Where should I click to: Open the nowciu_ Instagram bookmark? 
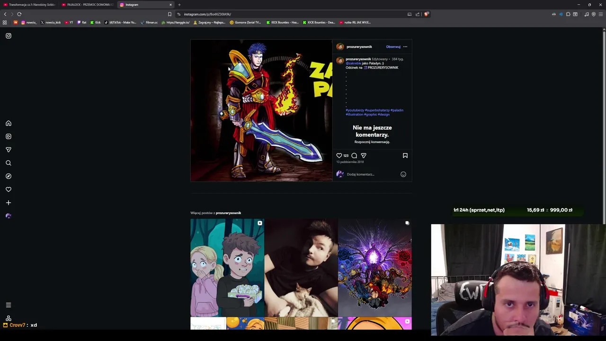coord(28,22)
